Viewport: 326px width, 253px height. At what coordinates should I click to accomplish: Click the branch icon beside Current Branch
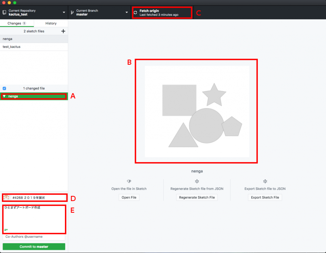pyautogui.click(x=72, y=12)
